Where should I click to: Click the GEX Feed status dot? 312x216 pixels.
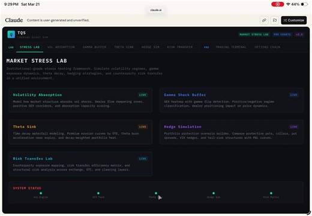(98, 193)
